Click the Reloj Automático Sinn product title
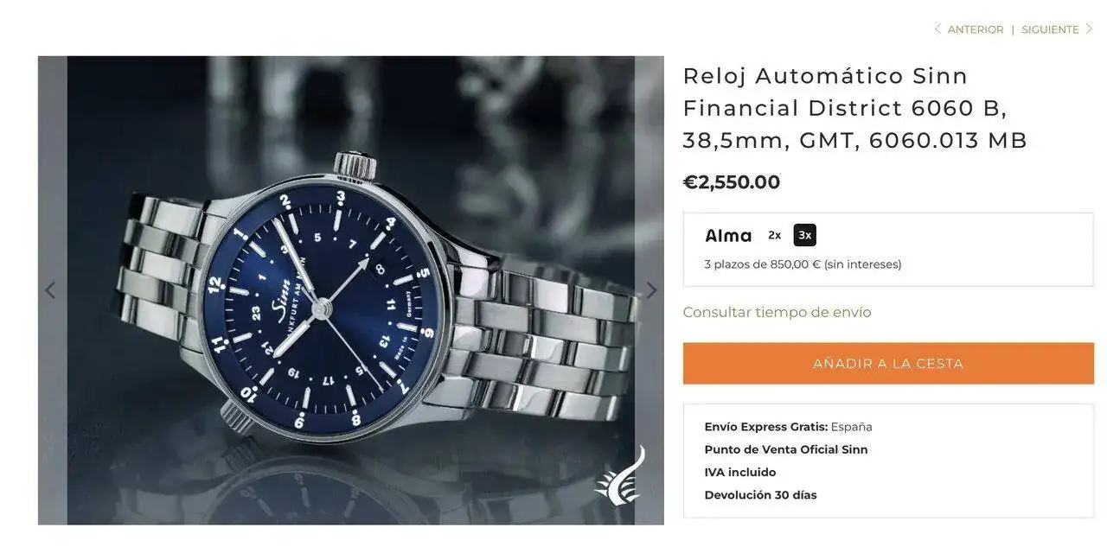Screen dimensions: 1107x553 [855, 108]
